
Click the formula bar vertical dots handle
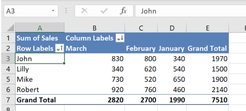[66, 11]
